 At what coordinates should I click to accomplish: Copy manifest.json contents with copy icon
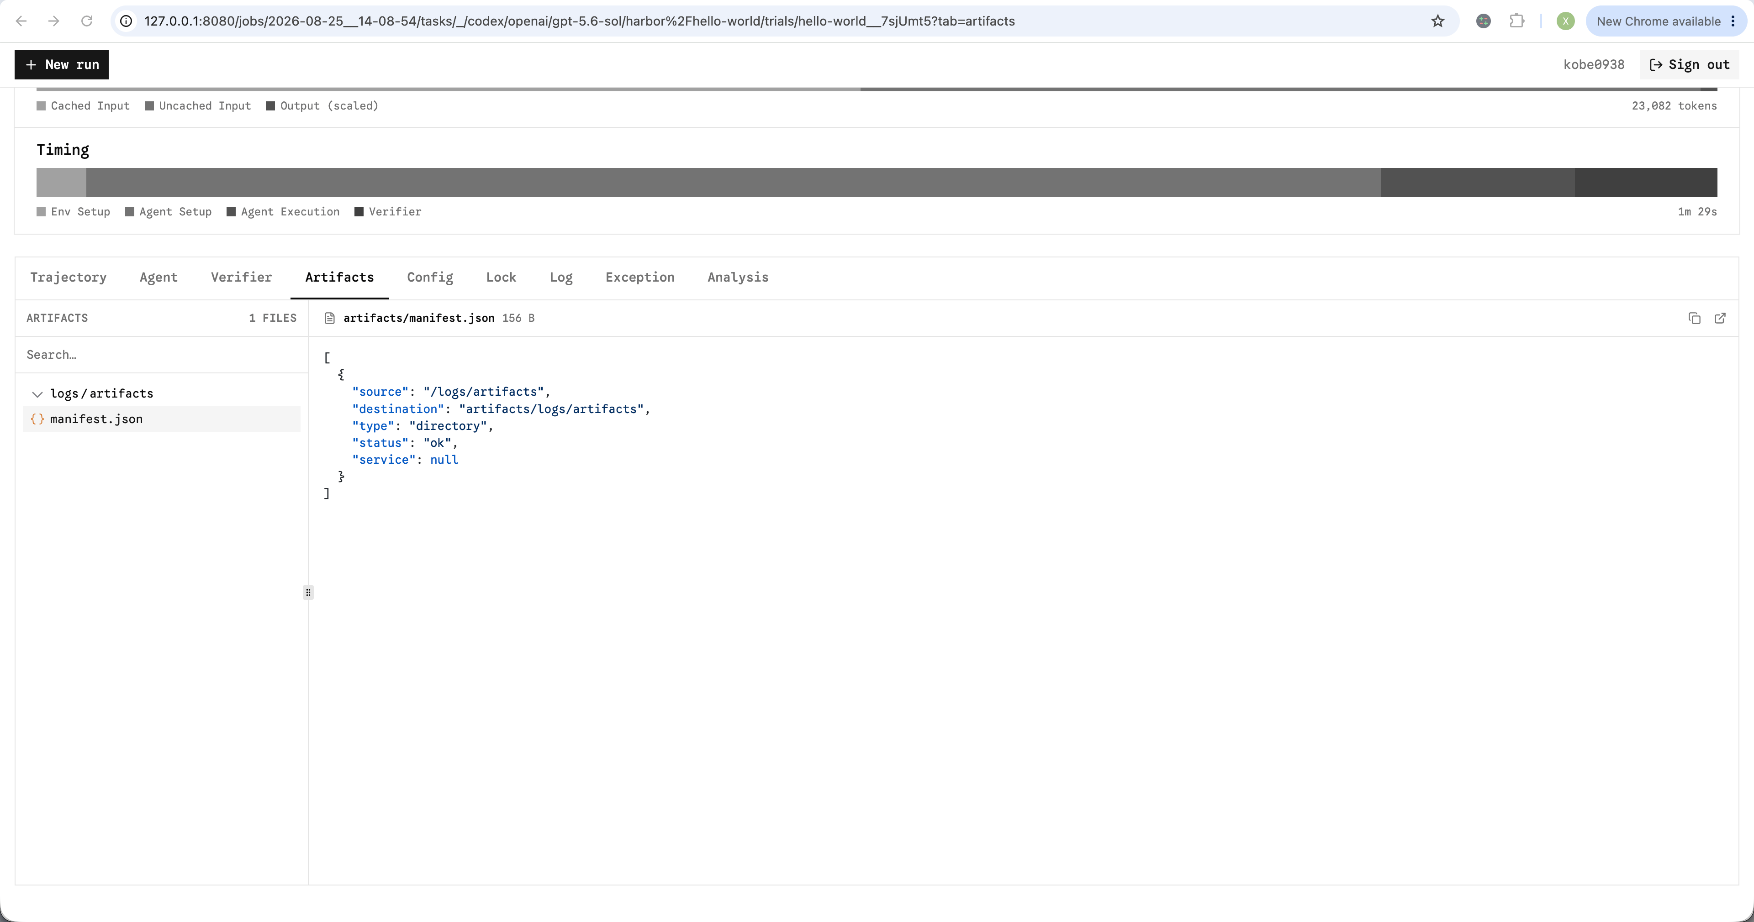(1695, 318)
